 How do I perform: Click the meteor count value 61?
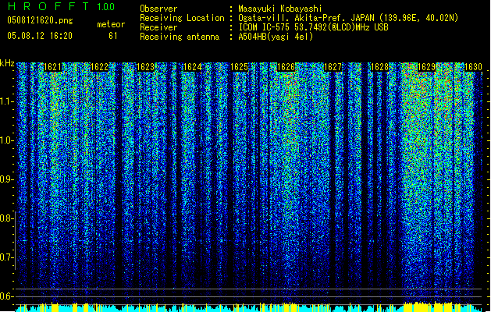click(113, 36)
